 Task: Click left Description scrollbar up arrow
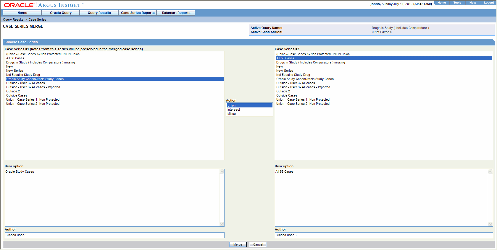(222, 172)
